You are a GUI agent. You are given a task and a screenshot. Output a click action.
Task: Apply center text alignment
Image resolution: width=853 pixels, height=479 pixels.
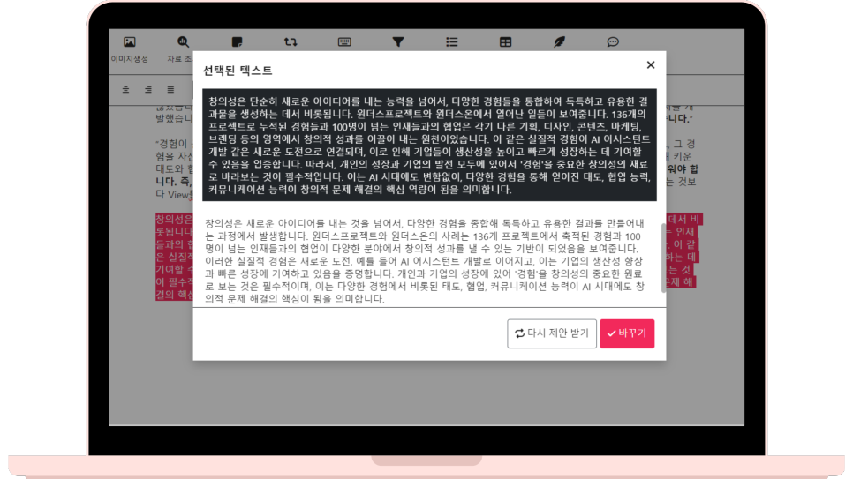(x=125, y=90)
